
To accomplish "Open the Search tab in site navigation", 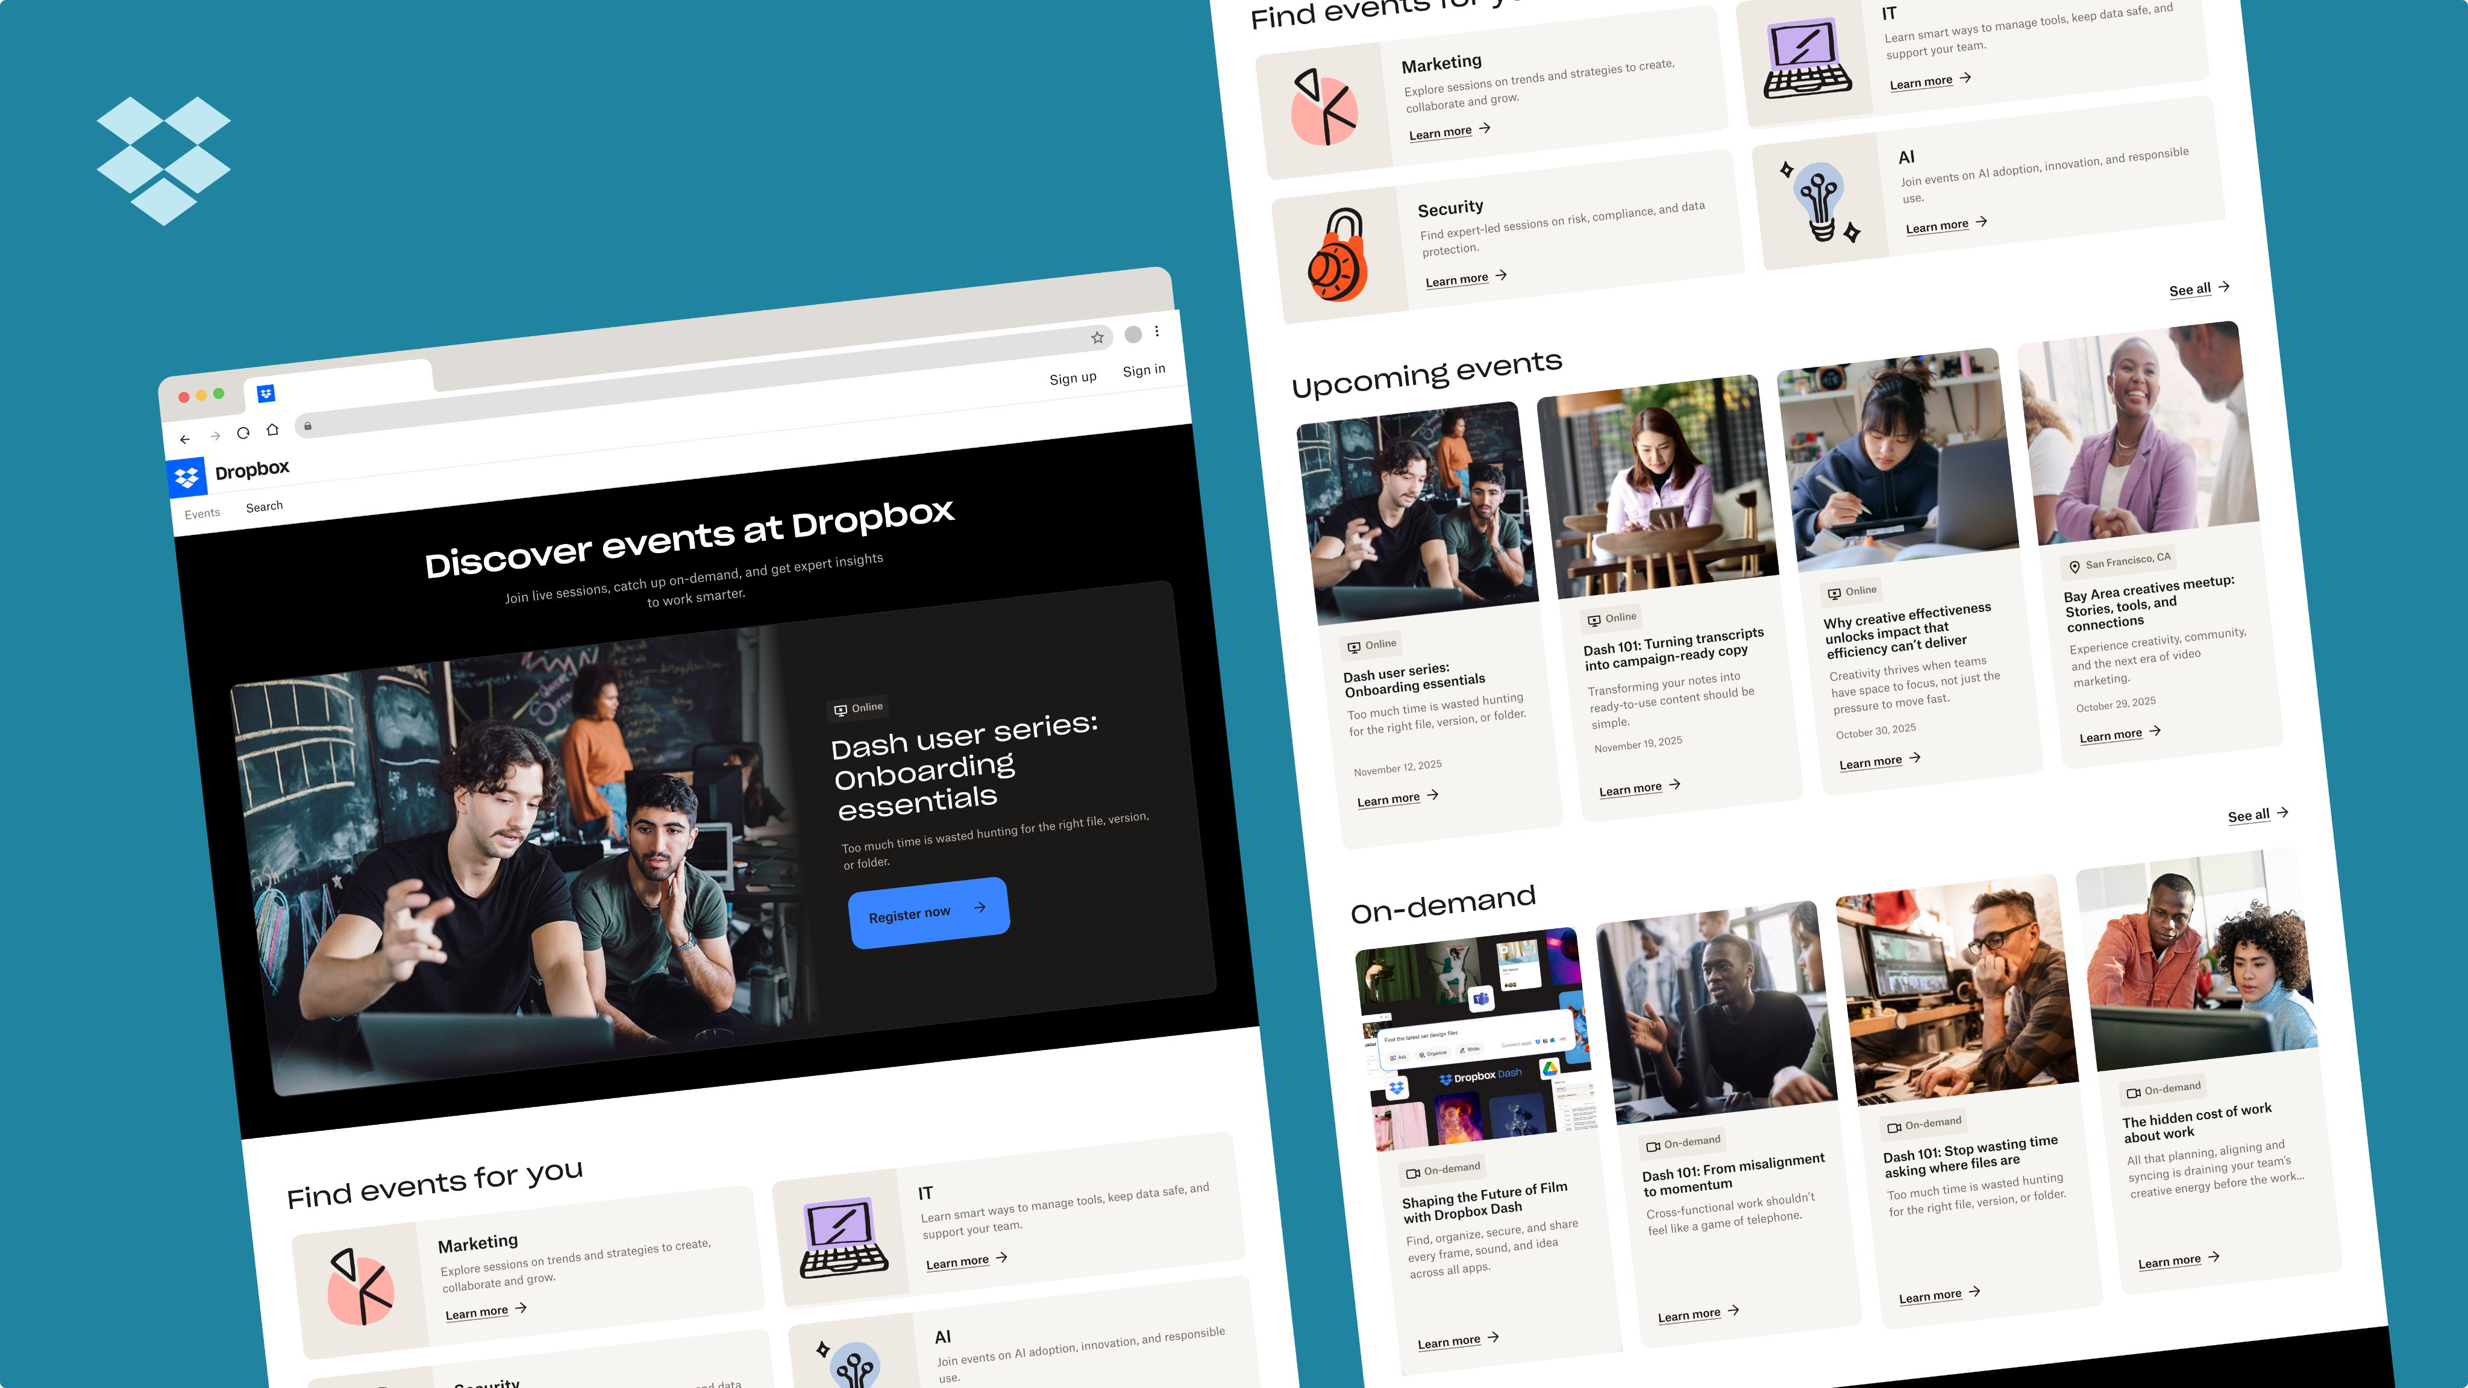I will [265, 507].
